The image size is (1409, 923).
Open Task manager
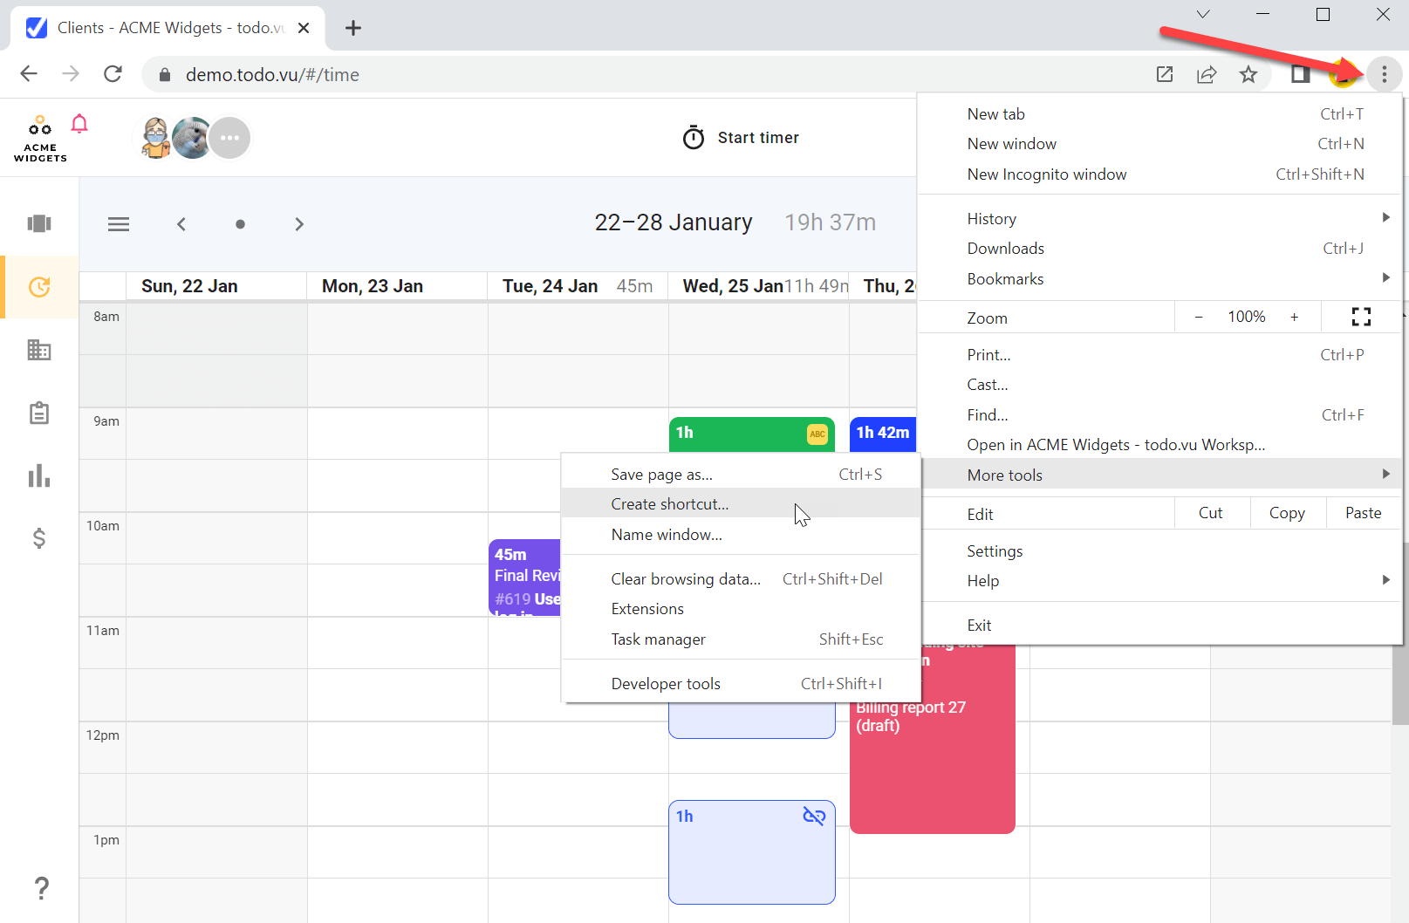pos(740,639)
